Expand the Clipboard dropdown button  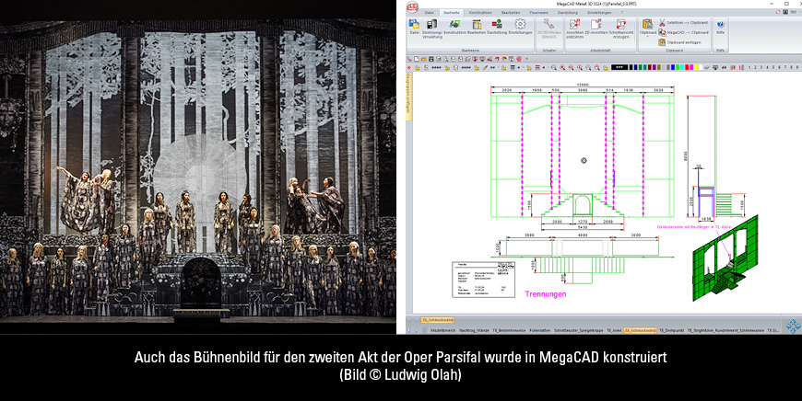coord(647,33)
